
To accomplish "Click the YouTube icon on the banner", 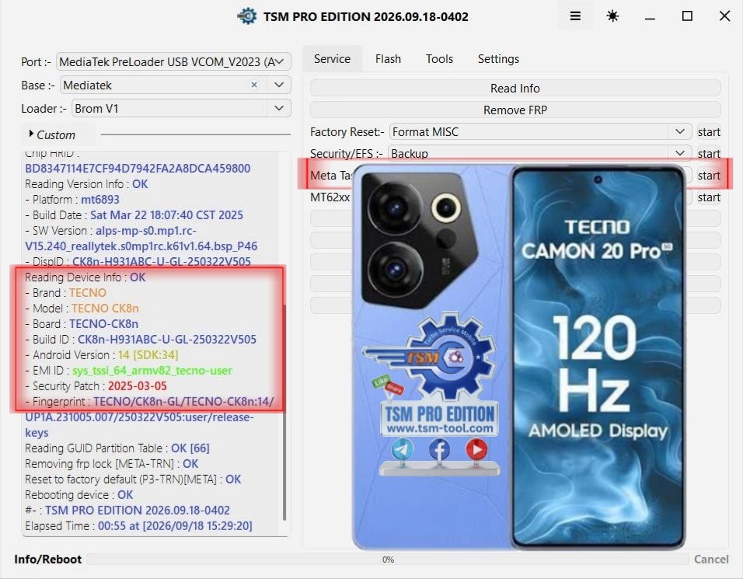I will point(476,448).
